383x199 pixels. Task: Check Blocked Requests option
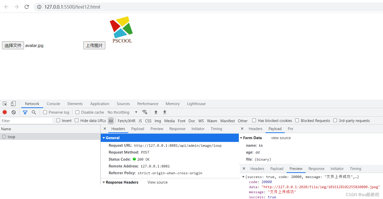[297, 120]
